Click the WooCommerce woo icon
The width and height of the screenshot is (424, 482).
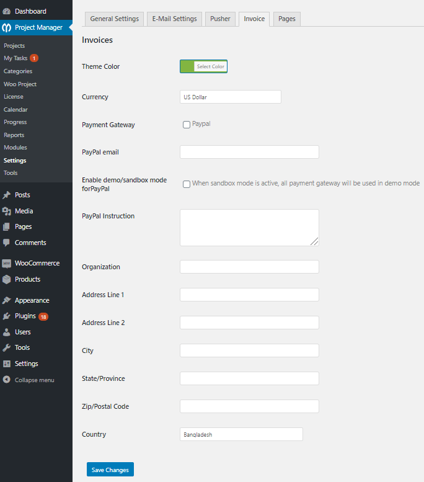(6, 264)
